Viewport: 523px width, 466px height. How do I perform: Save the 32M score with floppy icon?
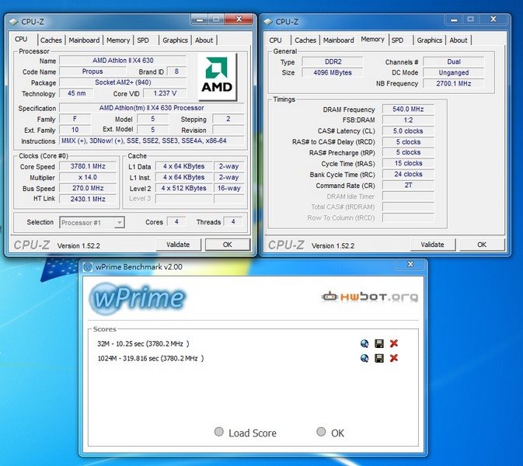click(379, 343)
